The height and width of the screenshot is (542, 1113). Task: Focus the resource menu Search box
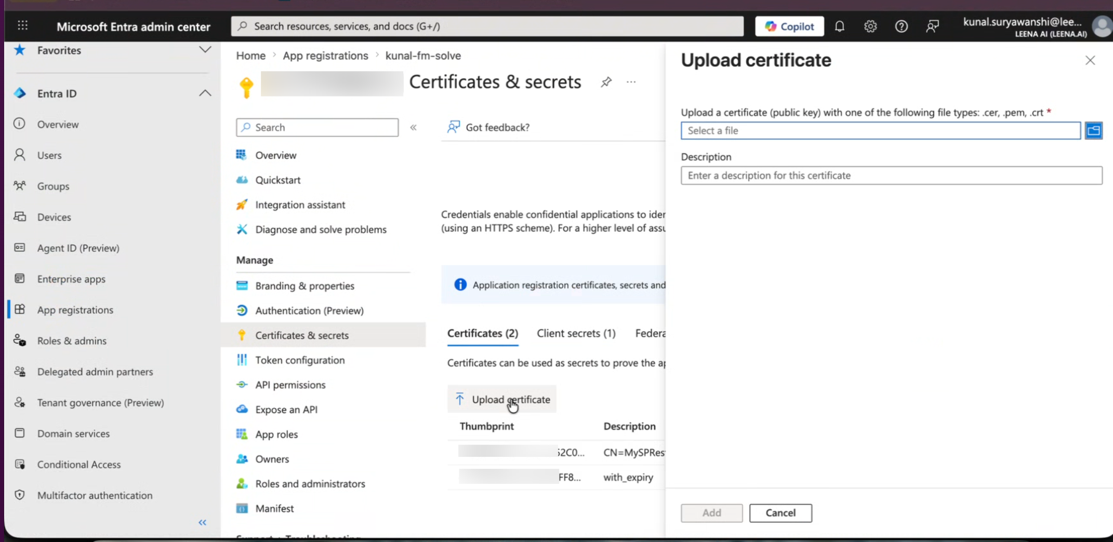[317, 127]
